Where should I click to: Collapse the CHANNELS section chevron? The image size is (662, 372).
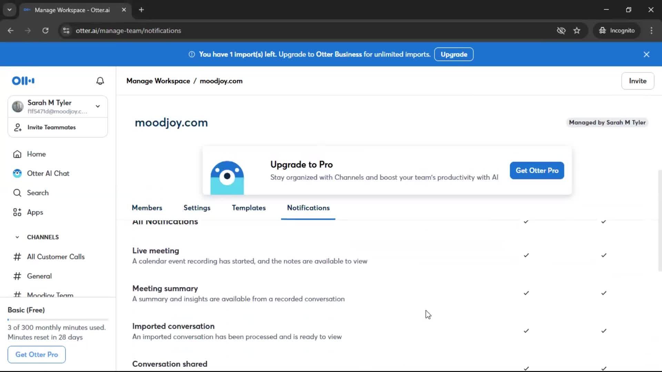tap(17, 237)
